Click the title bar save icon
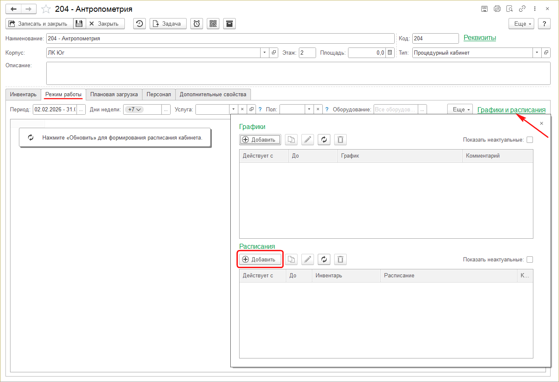This screenshot has height=382, width=559. (484, 9)
